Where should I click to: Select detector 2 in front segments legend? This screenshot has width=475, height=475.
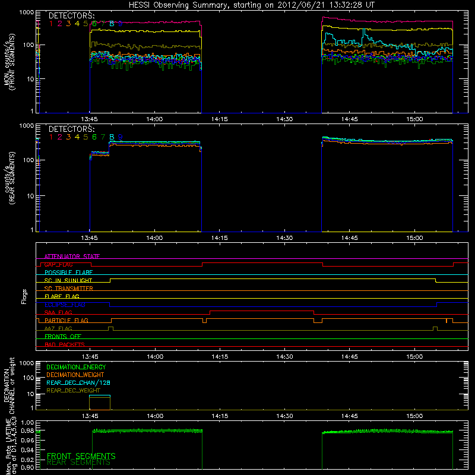60,24
